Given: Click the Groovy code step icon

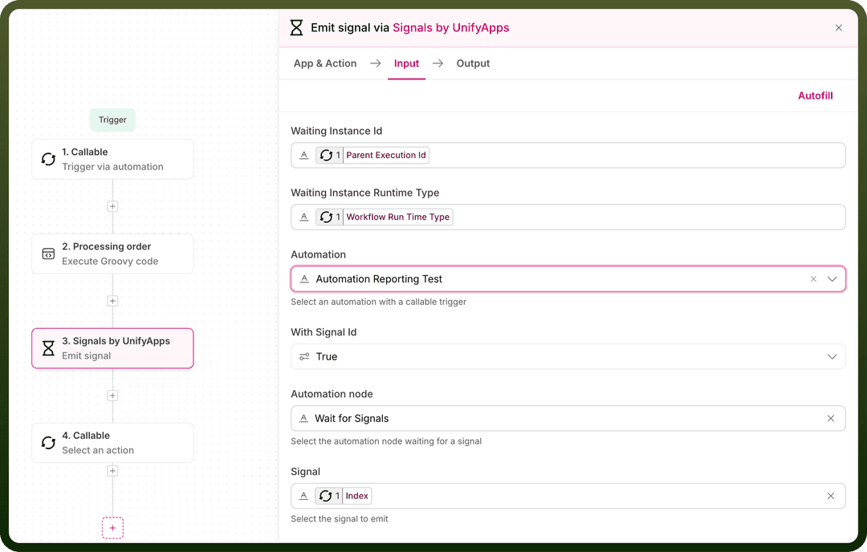Looking at the screenshot, I should (49, 254).
